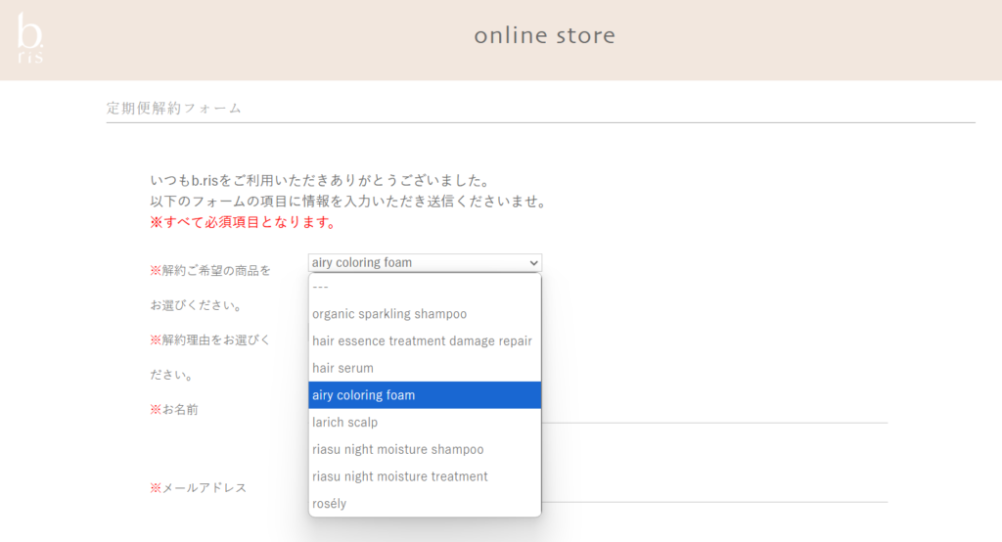Click the ※メールアドレス label
The image size is (1002, 542).
(x=198, y=487)
